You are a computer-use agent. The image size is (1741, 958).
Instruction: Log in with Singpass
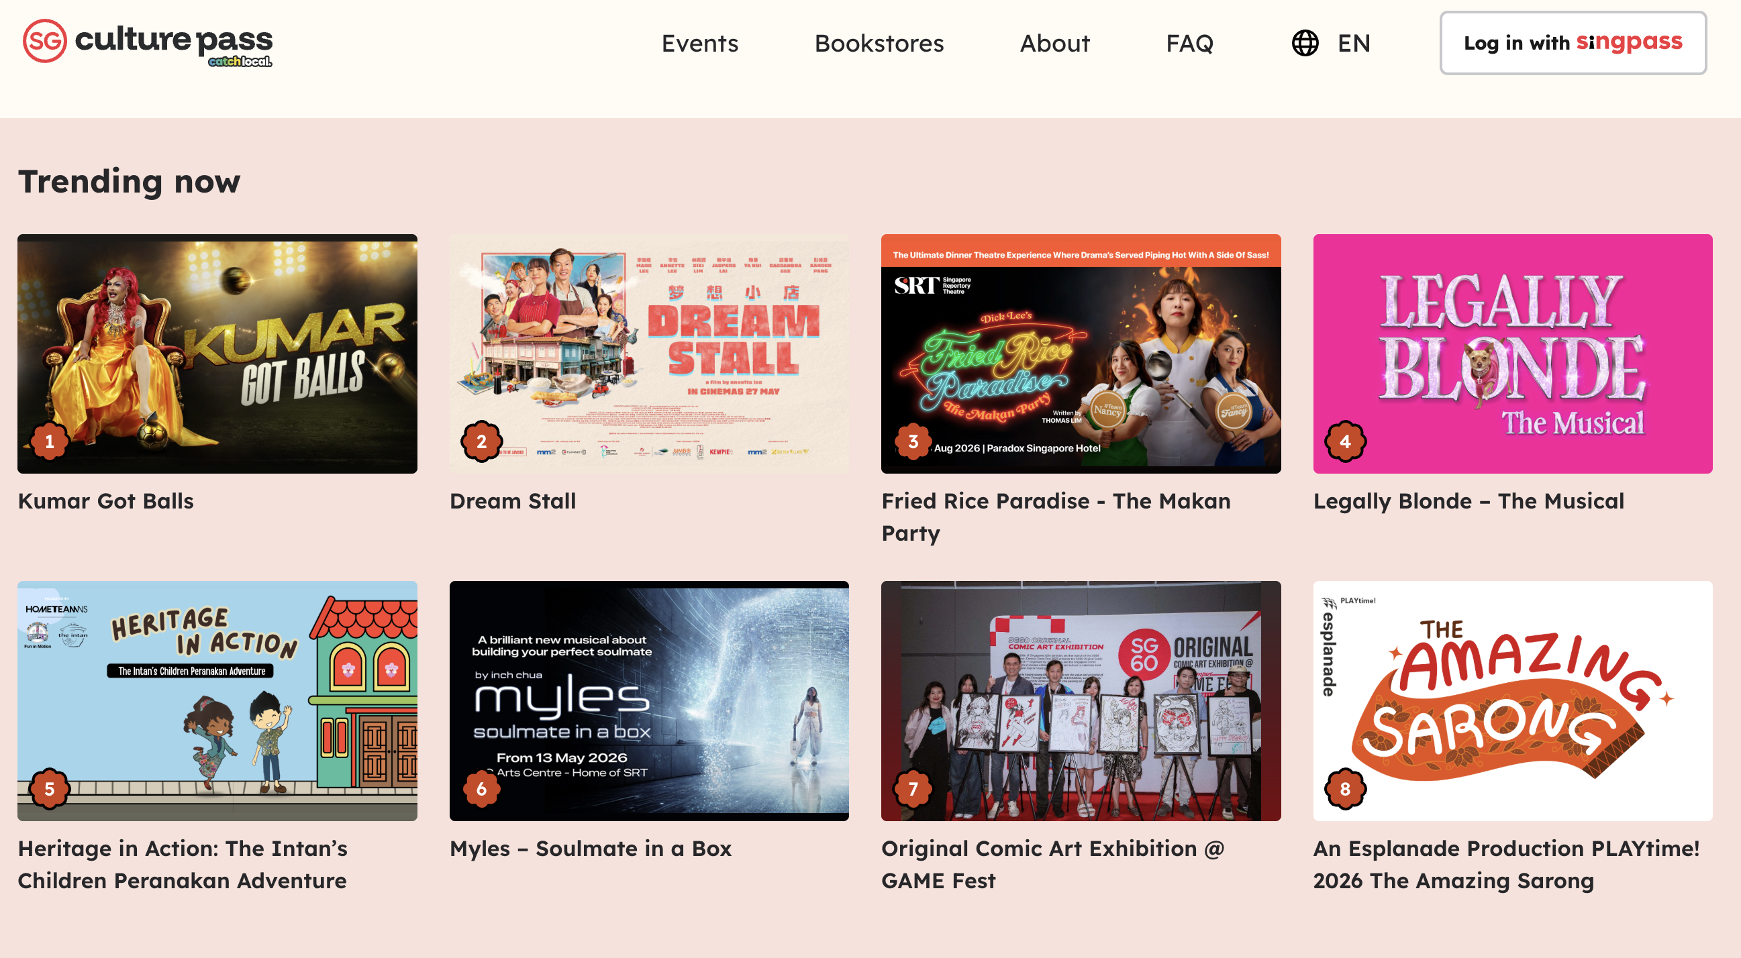pos(1573,42)
